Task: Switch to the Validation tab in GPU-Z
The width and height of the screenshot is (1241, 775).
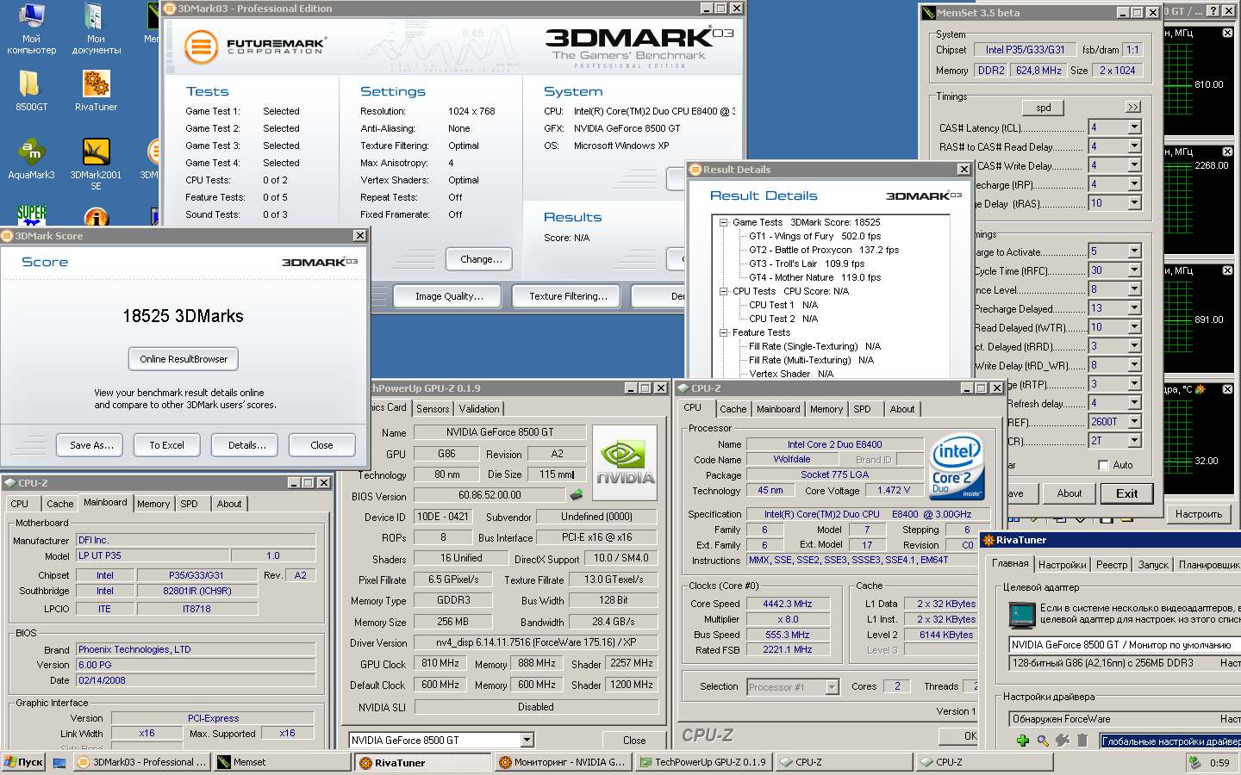Action: tap(479, 409)
